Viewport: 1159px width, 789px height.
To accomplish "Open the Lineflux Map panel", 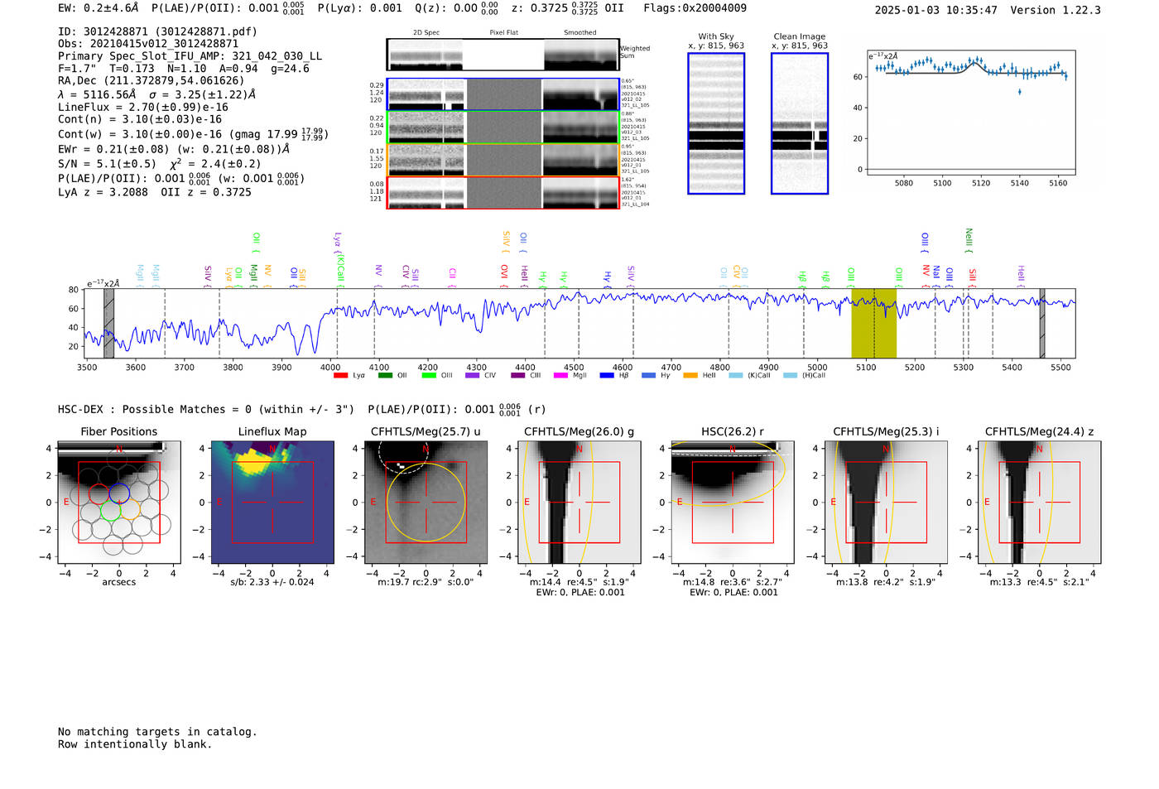I will pos(272,503).
